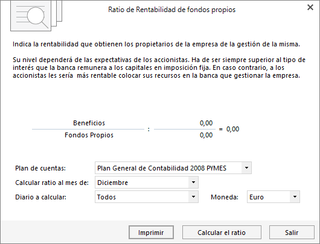Click the dialog title Ratio de Rentabilidad
The width and height of the screenshot is (320, 244).
172,10
